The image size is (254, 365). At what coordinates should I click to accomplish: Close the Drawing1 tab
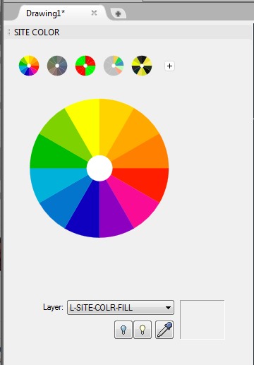coord(94,13)
